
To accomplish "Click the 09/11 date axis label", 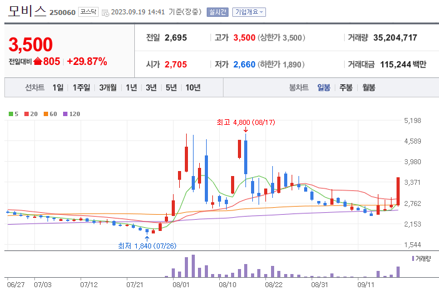I will pos(366,285).
